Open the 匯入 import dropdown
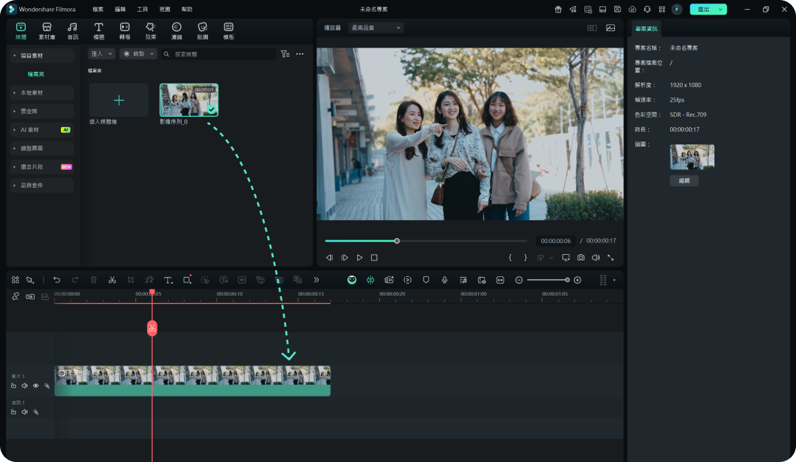Screen dimensions: 796x462 click(x=102, y=54)
